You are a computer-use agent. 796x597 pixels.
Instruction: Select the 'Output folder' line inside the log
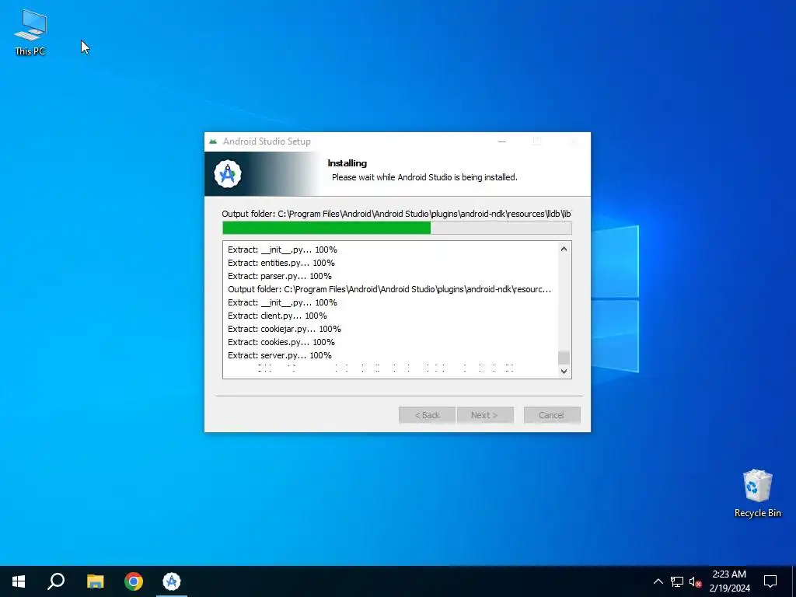point(389,289)
